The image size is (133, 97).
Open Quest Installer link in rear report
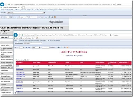(4, 70)
